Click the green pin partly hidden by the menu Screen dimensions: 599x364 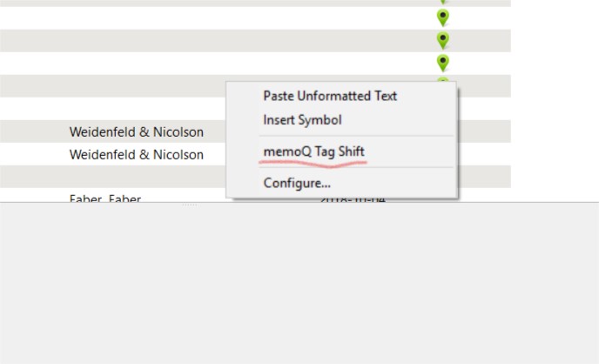click(x=443, y=80)
